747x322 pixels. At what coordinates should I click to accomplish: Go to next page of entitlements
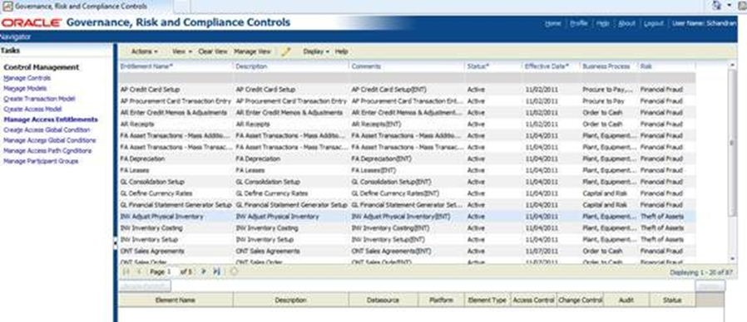[x=204, y=271]
